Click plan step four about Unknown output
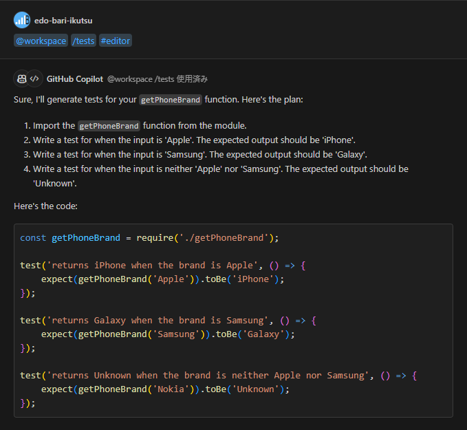467x430 pixels. point(220,169)
